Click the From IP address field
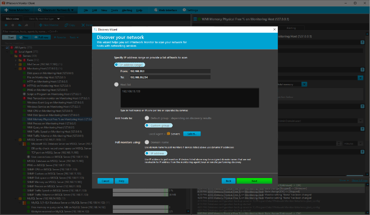This screenshot has width=370, height=215. tap(170, 71)
